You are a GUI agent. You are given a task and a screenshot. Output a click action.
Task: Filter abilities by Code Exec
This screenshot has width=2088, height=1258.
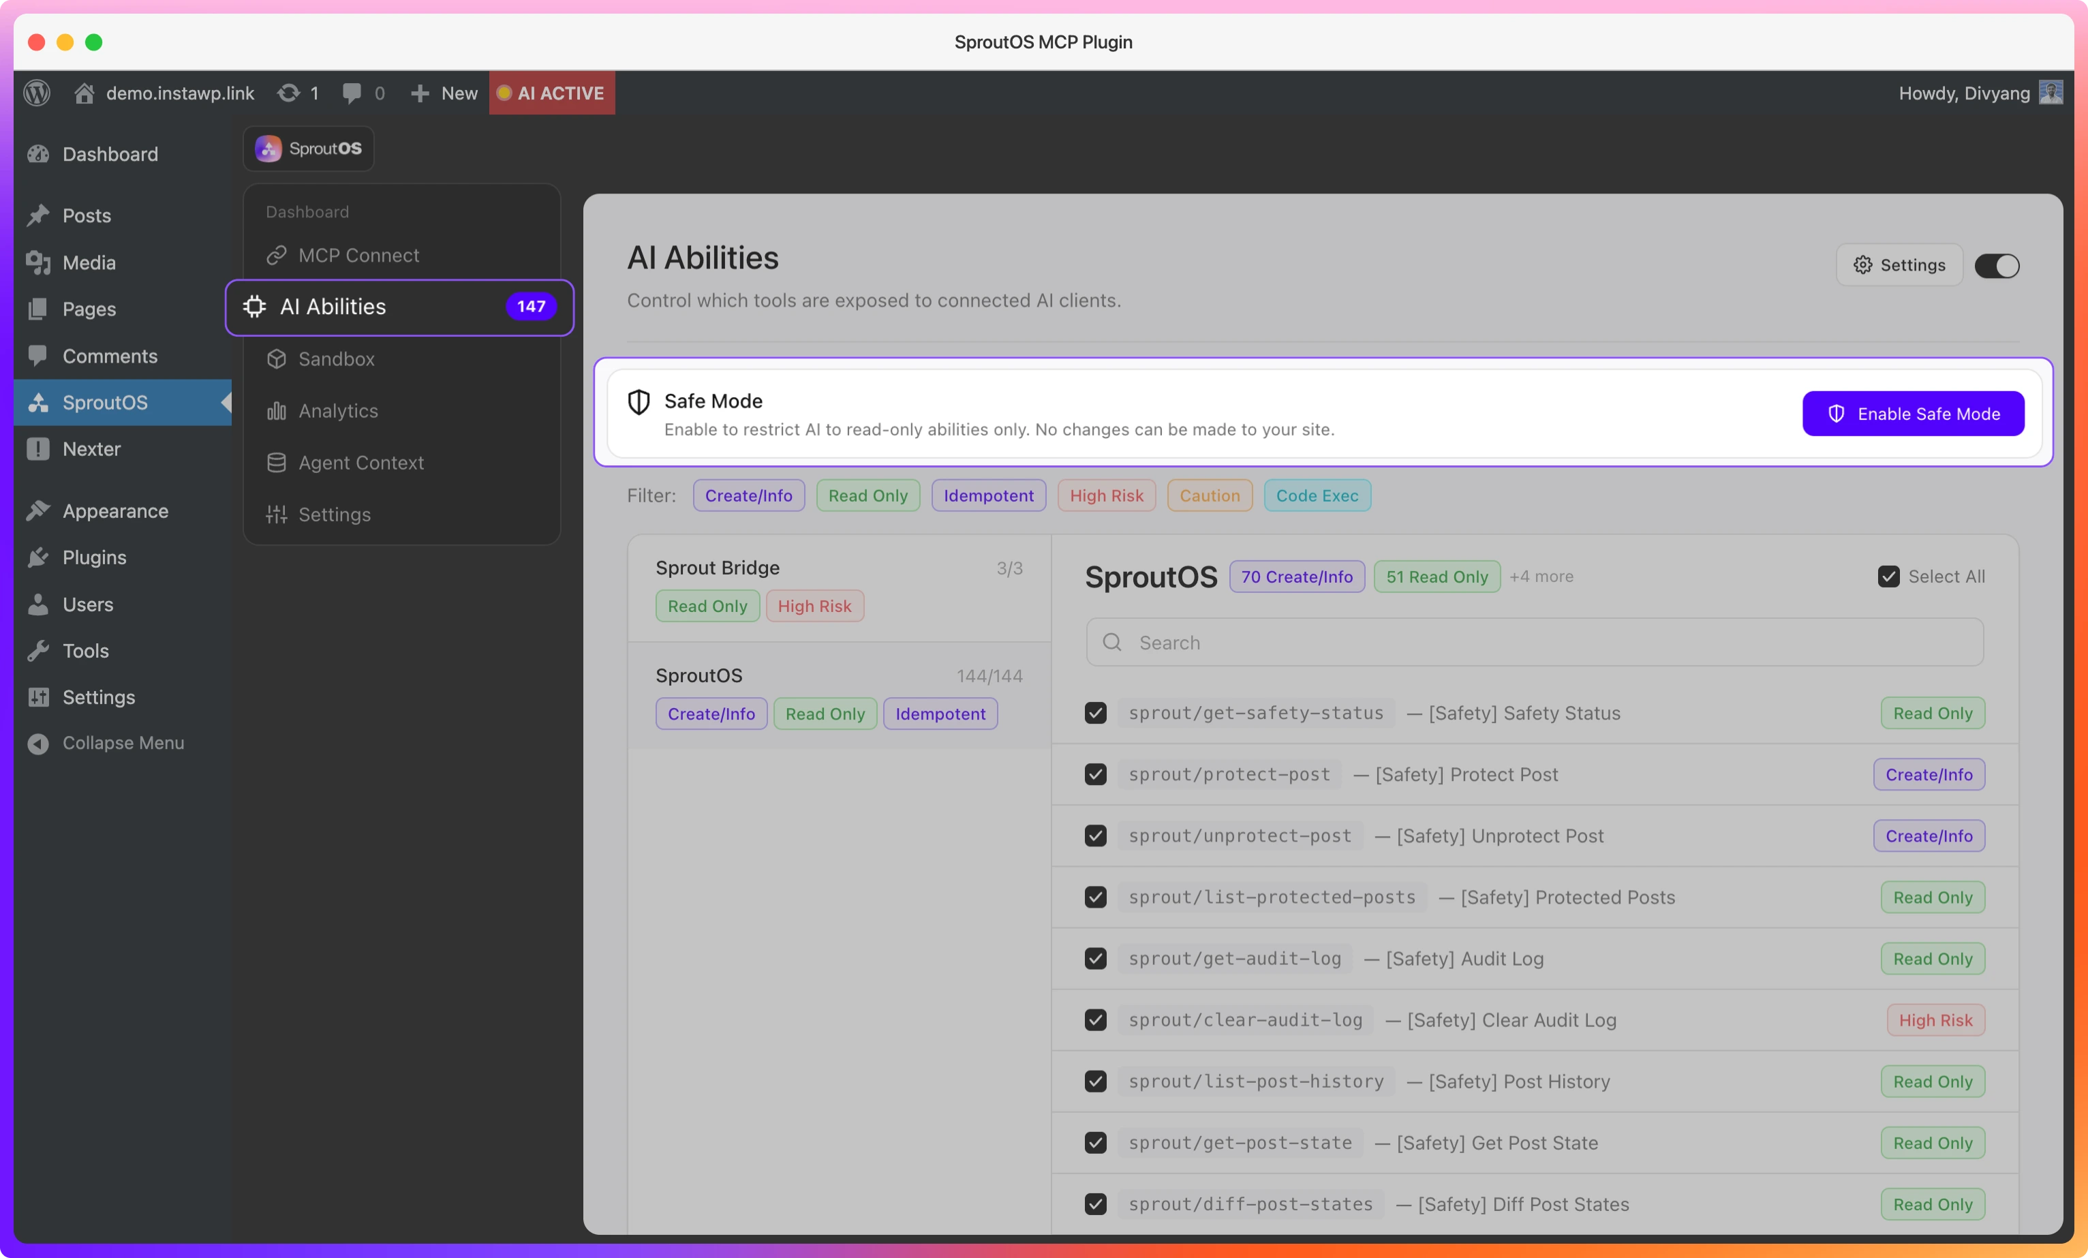[x=1317, y=495]
